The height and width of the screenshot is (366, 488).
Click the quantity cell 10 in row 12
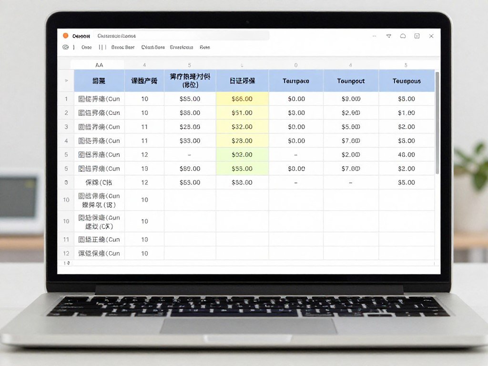point(144,254)
